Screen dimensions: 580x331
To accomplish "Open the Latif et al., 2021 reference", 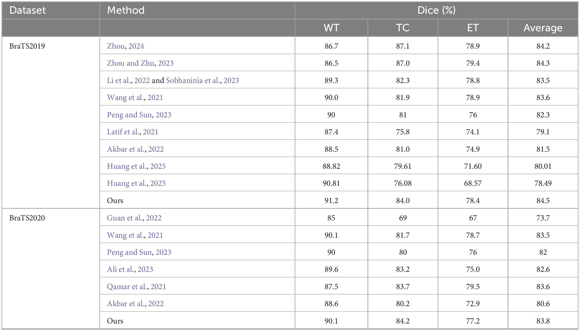I will 133,132.
